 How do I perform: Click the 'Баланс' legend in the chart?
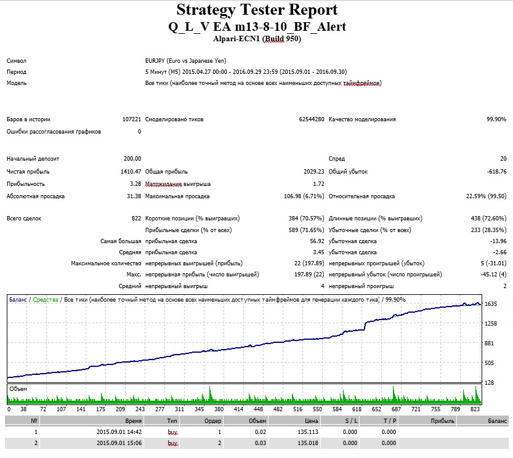pyautogui.click(x=18, y=300)
